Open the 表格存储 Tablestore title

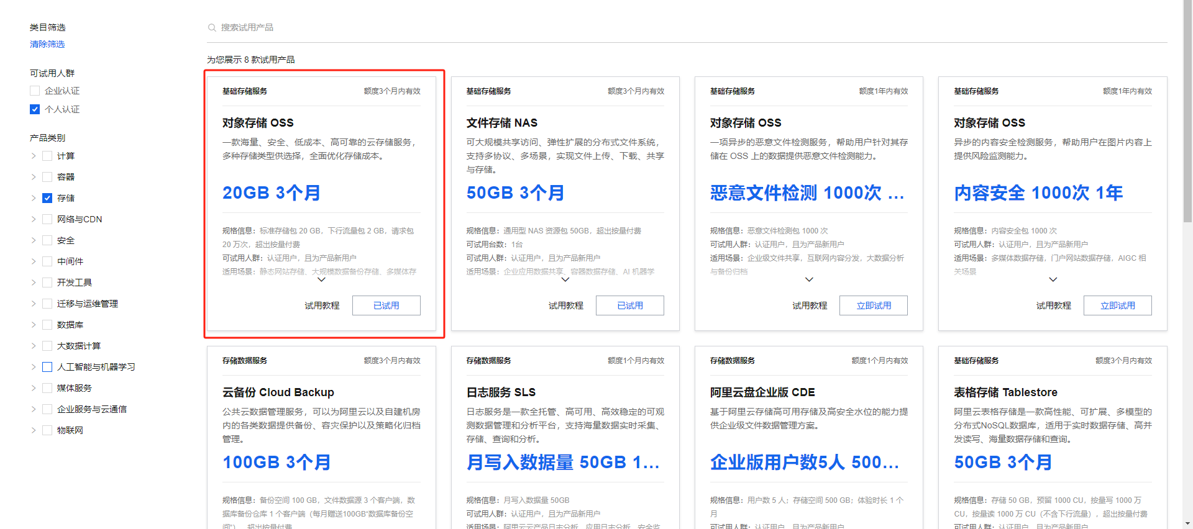tap(1006, 392)
